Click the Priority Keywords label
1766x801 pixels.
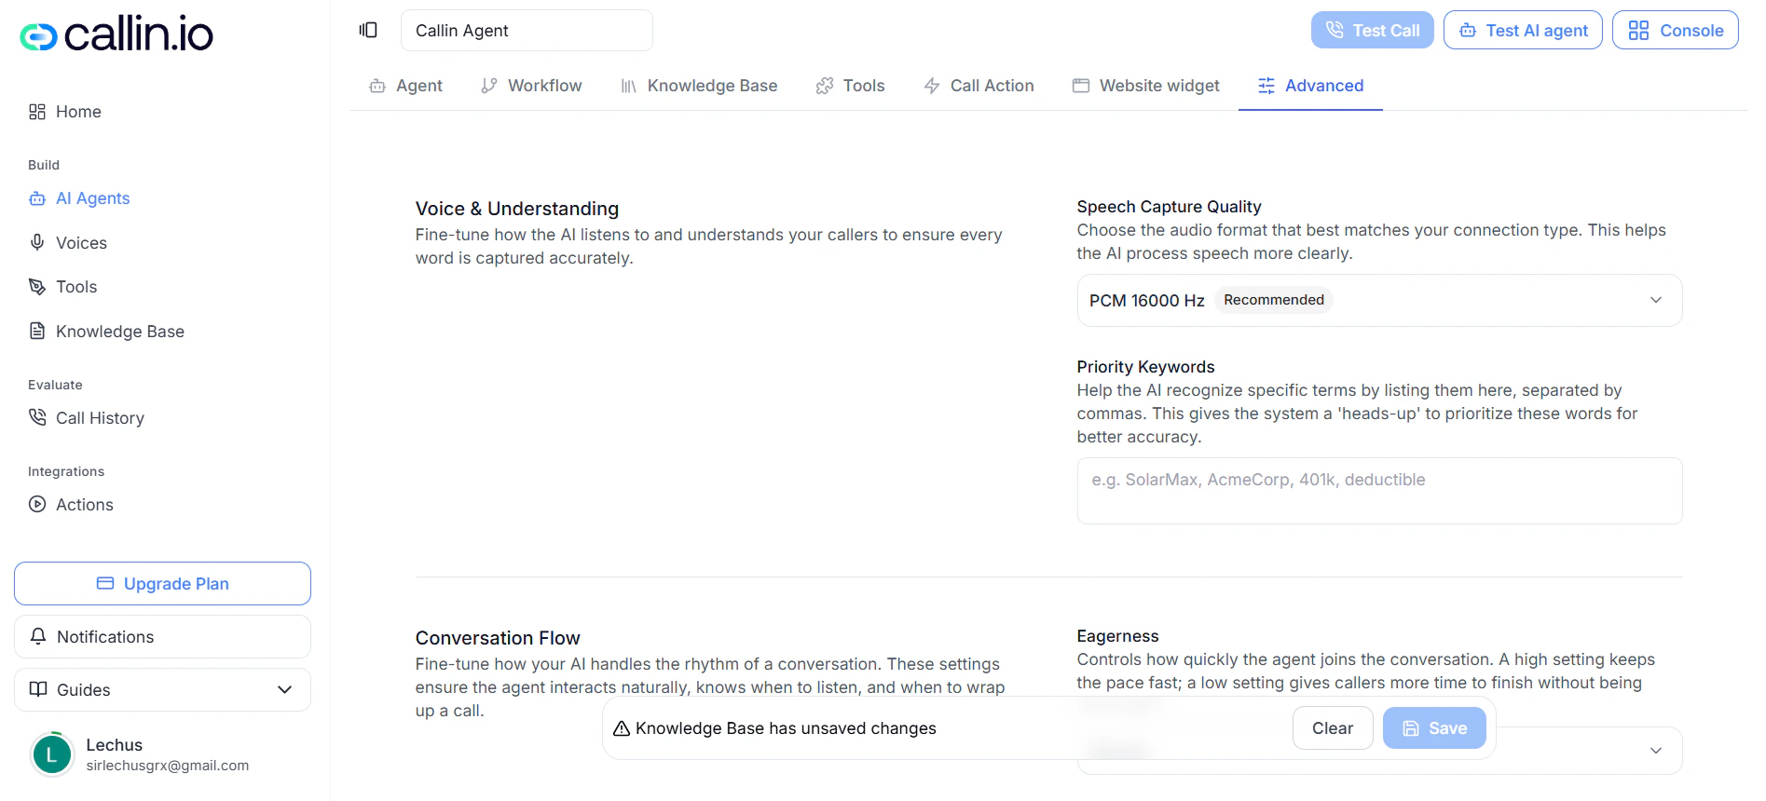[1145, 366]
